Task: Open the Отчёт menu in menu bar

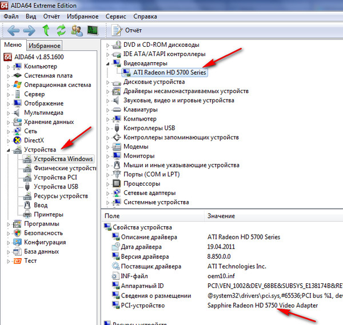Action: pyautogui.click(x=51, y=17)
